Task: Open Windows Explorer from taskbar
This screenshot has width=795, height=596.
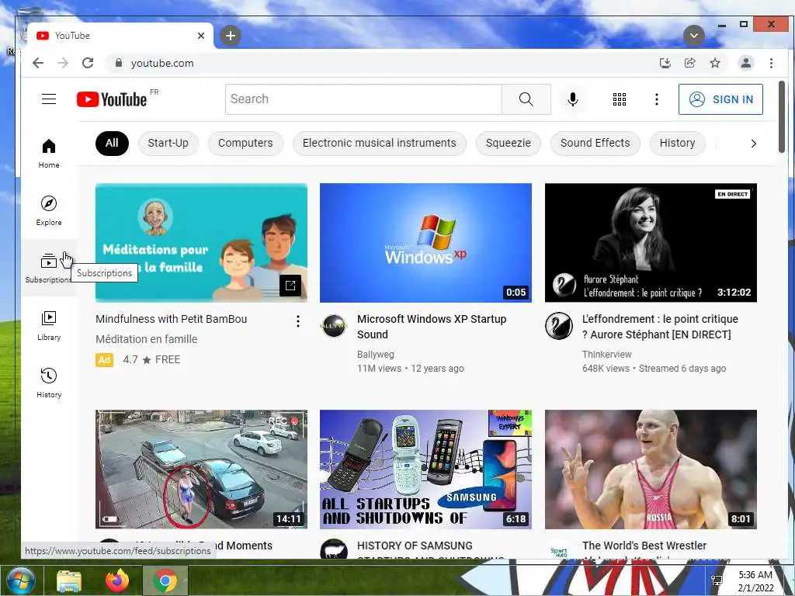Action: [69, 580]
